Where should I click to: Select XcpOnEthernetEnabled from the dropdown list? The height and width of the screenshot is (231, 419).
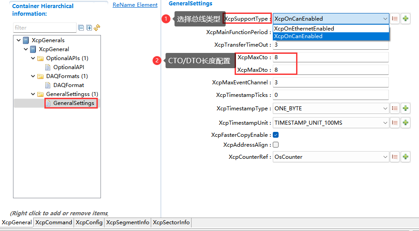tap(304, 29)
